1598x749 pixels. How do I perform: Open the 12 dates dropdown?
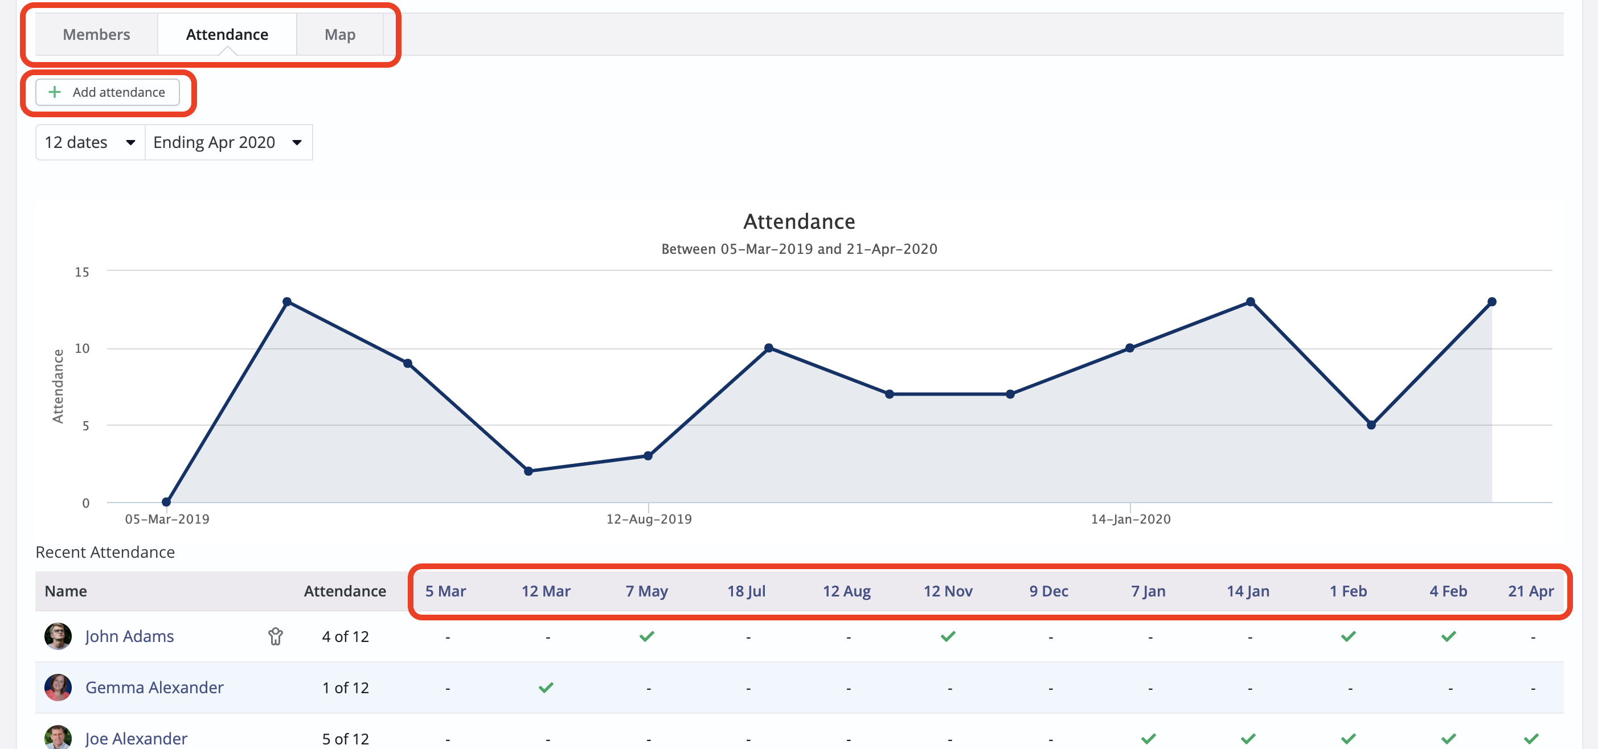pyautogui.click(x=90, y=143)
